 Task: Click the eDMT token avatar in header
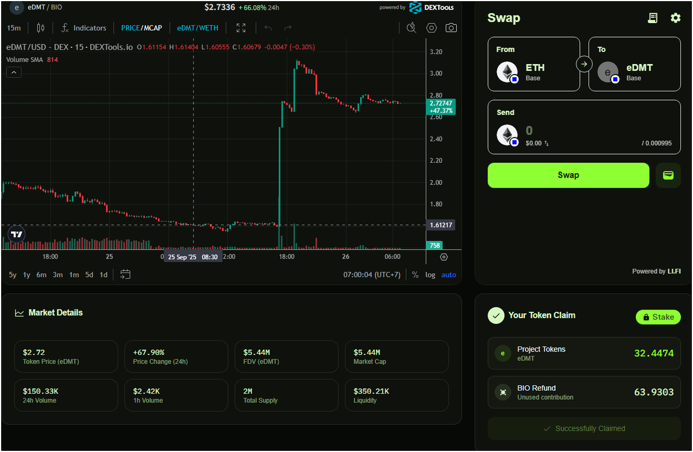16,8
